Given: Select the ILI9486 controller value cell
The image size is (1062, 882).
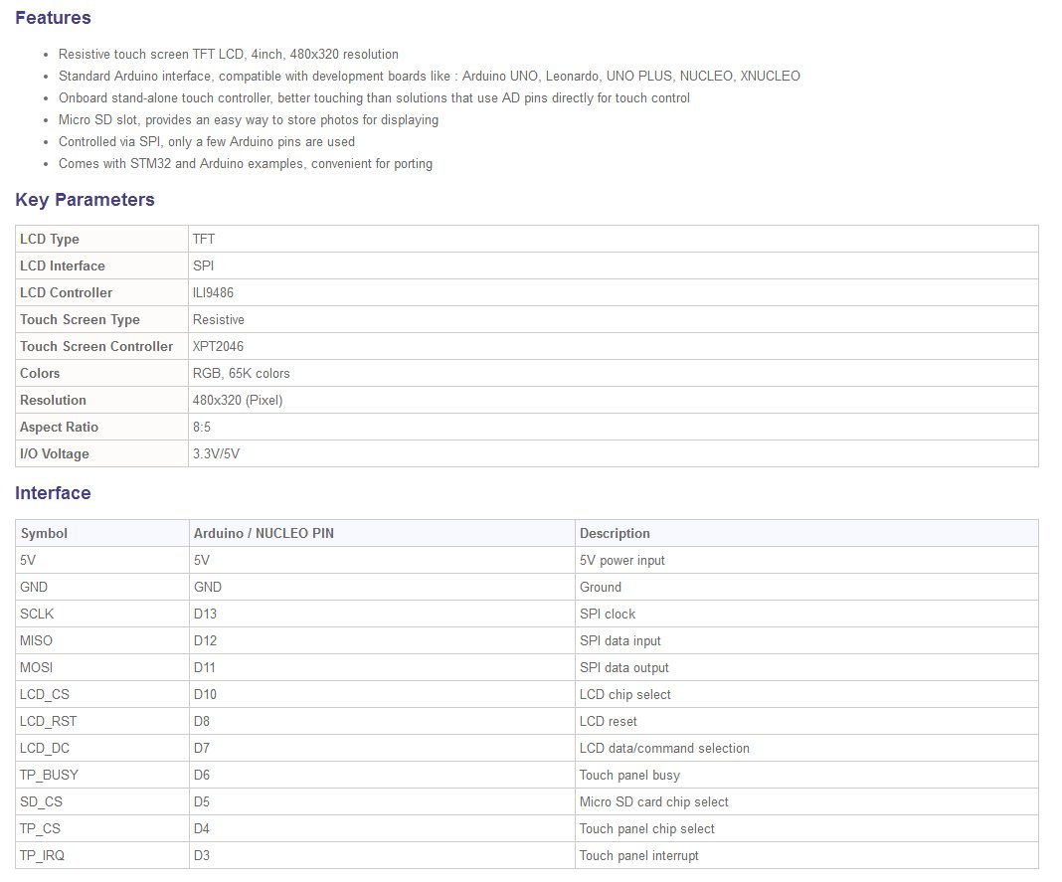Looking at the screenshot, I should [x=214, y=292].
